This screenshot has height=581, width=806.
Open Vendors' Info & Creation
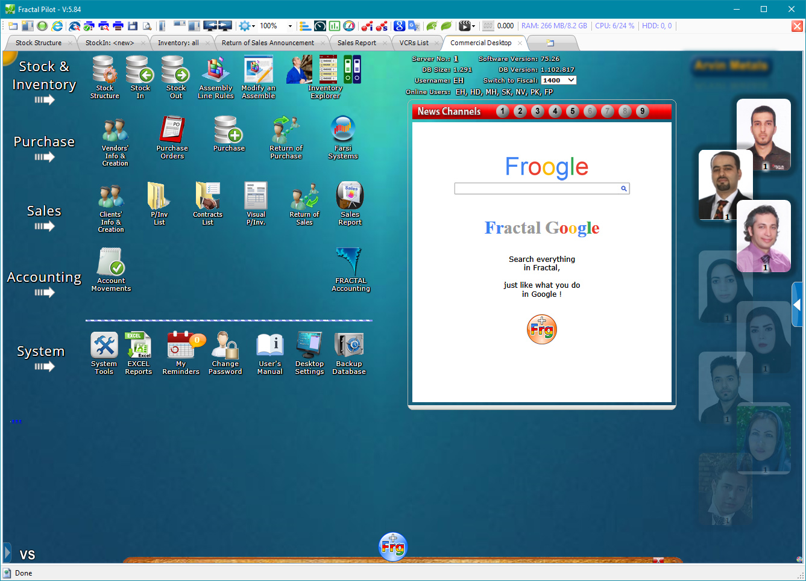115,142
